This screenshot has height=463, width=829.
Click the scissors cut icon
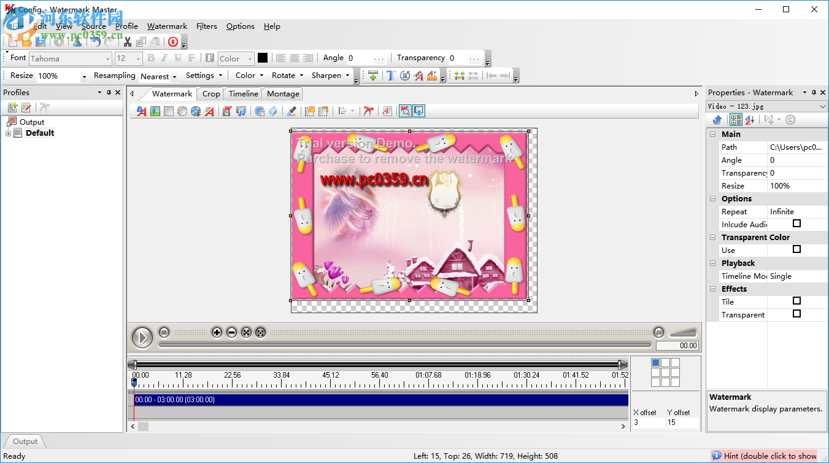point(128,42)
